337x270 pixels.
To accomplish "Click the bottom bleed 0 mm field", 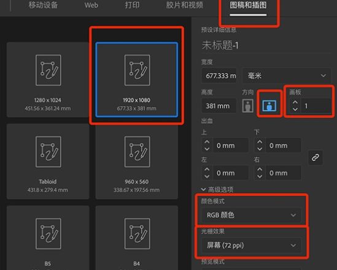I will point(284,146).
